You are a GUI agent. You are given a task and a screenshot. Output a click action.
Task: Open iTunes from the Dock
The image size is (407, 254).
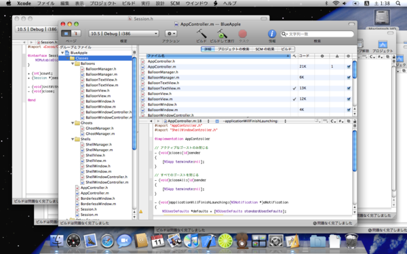tap(191, 240)
